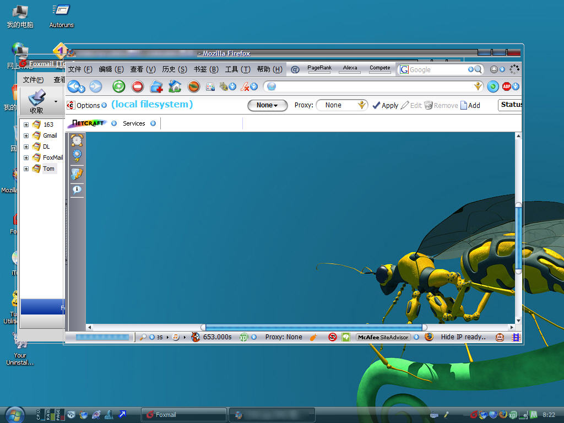Click the horizontal scrollbar thumb
The height and width of the screenshot is (423, 564).
pos(314,327)
